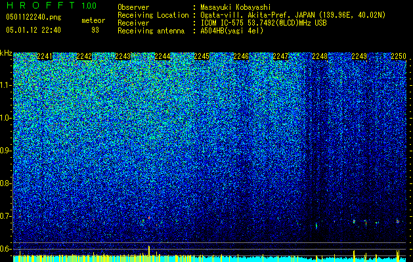413x262 pixels.
Task: Select the 2243 time marker
Action: point(123,56)
